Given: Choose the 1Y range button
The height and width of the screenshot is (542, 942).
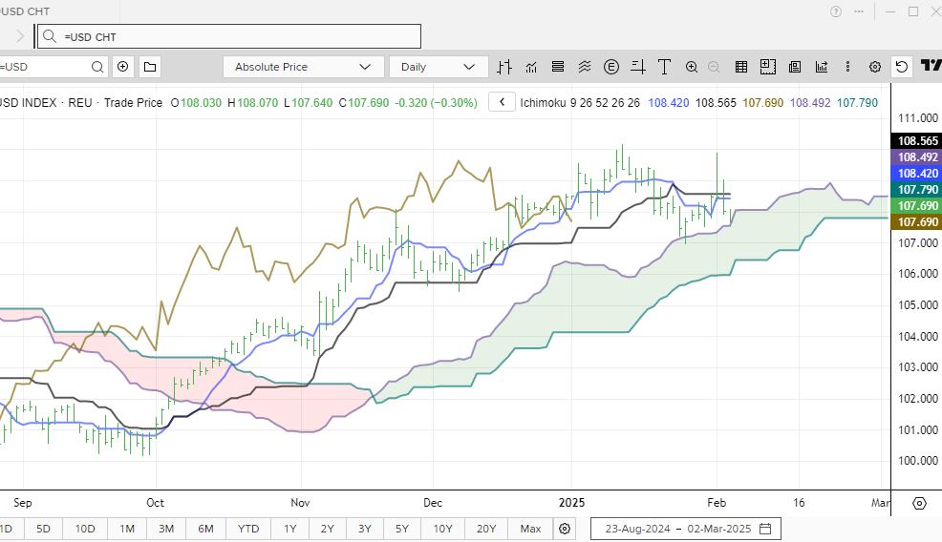Looking at the screenshot, I should pyautogui.click(x=289, y=529).
